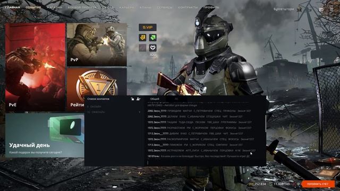Click the green booster icon under S.VIP
The width and height of the screenshot is (340, 191).
[x=152, y=38]
